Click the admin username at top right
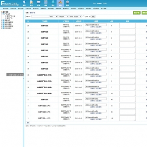The height and width of the screenshot is (147, 147). [99, 4]
